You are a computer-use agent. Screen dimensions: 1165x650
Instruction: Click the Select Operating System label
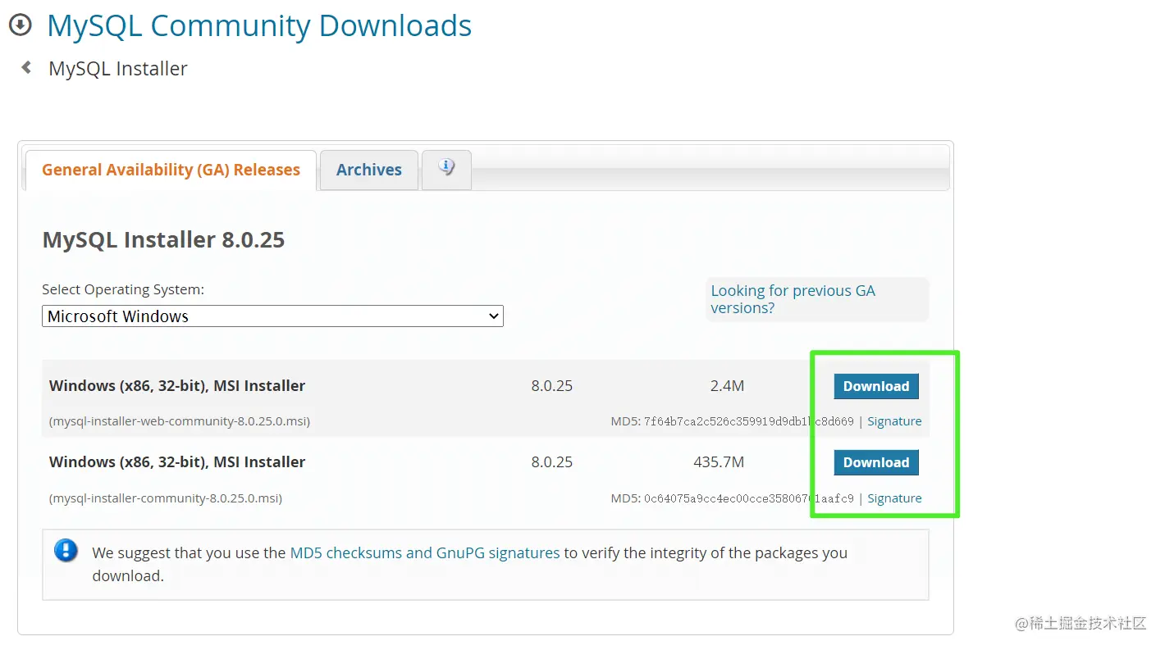pyautogui.click(x=123, y=289)
